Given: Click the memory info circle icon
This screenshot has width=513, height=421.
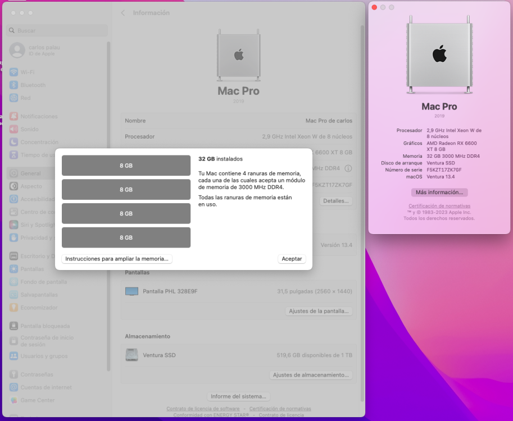Looking at the screenshot, I should 348,168.
